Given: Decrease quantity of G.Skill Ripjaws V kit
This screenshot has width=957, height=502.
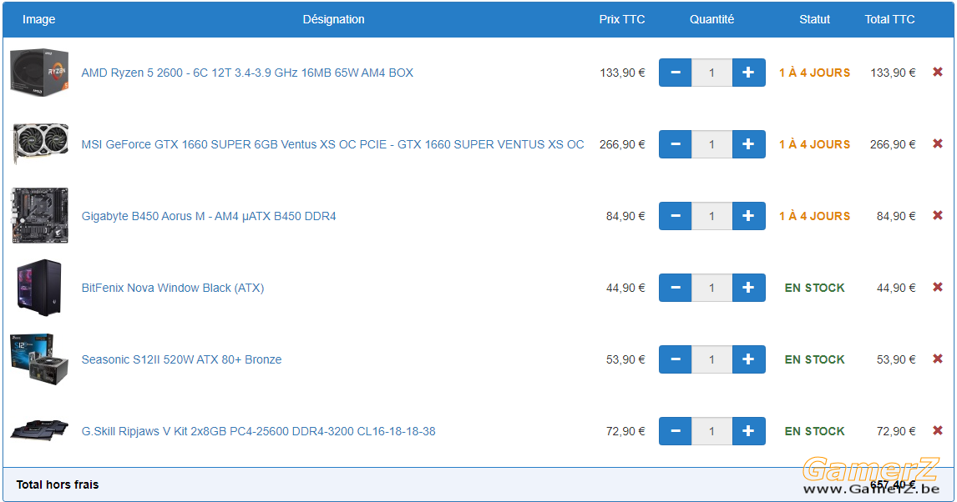Looking at the screenshot, I should [x=675, y=431].
